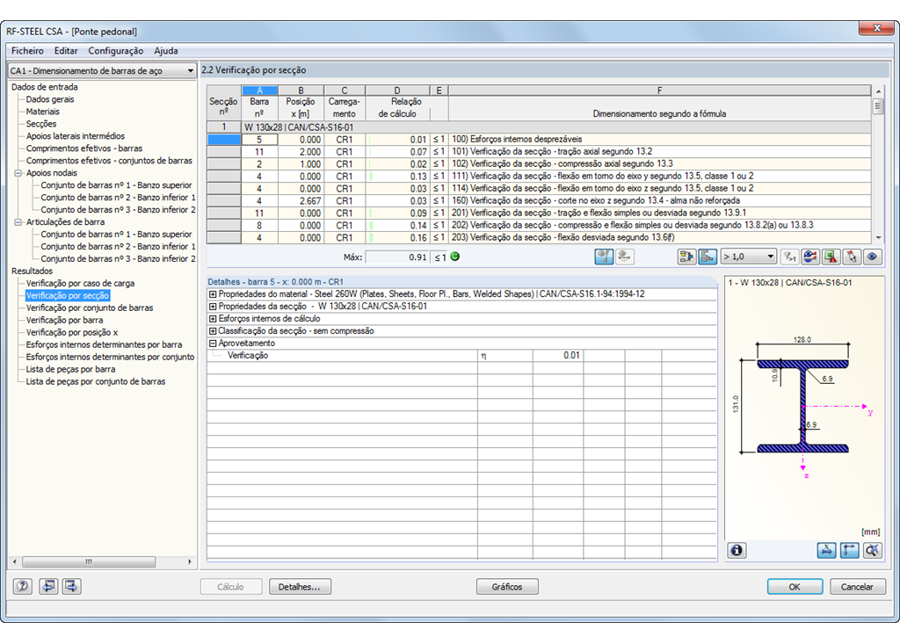
Task: Open the Editar menu
Action: 66,50
